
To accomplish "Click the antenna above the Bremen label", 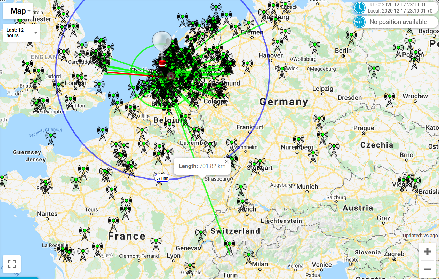I will coord(249,26).
